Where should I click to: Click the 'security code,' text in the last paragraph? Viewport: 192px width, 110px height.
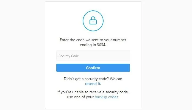coord(117,92)
